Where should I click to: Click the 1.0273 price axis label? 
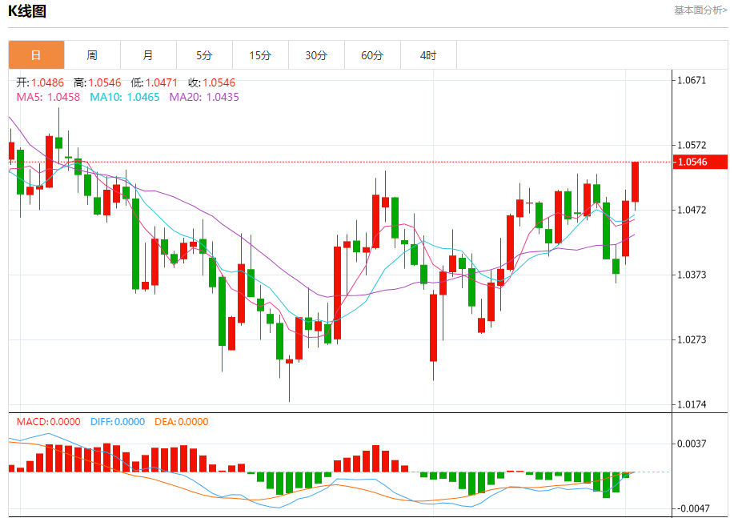[692, 339]
